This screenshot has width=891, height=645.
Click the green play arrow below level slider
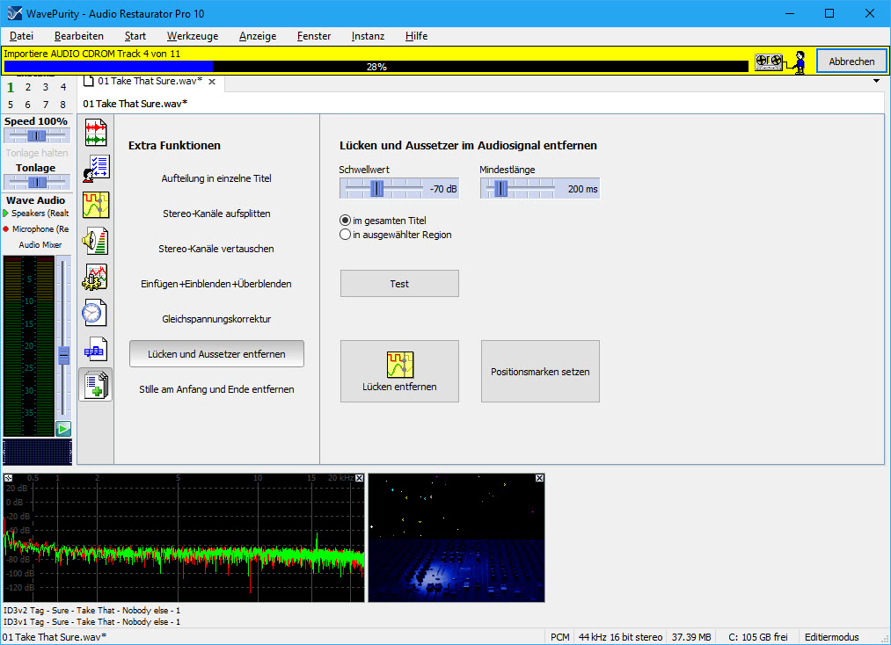coord(63,429)
